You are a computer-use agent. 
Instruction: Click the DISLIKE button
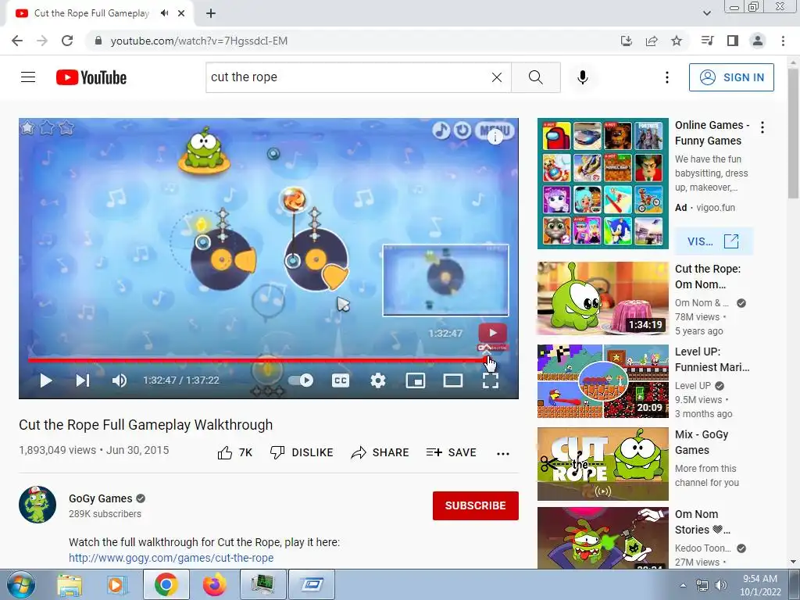[x=302, y=452]
